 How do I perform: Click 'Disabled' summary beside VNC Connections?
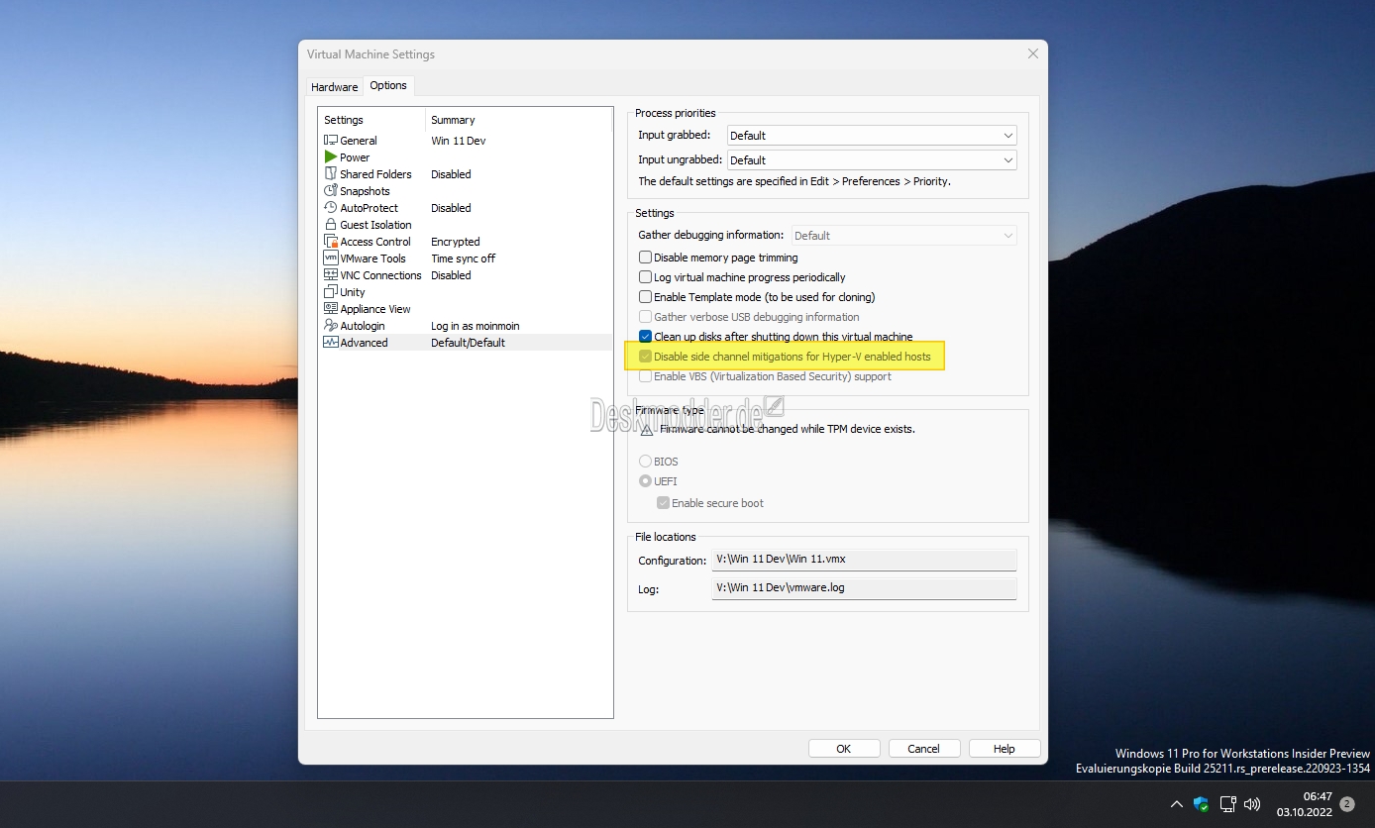click(x=451, y=275)
